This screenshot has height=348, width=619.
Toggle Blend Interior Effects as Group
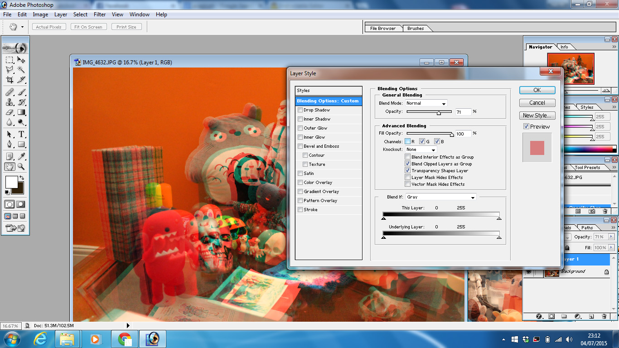(x=408, y=157)
